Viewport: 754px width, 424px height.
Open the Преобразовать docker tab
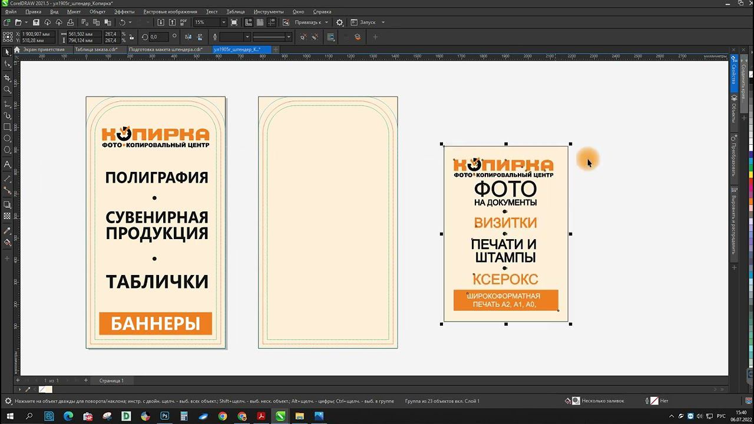pos(734,157)
